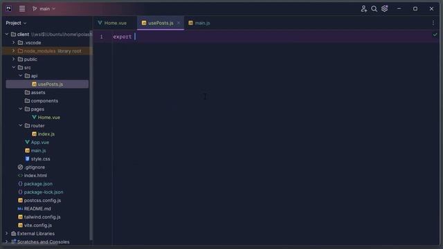Click the .vscode folder icon
Viewport: 443px width, 249px height.
[20, 43]
